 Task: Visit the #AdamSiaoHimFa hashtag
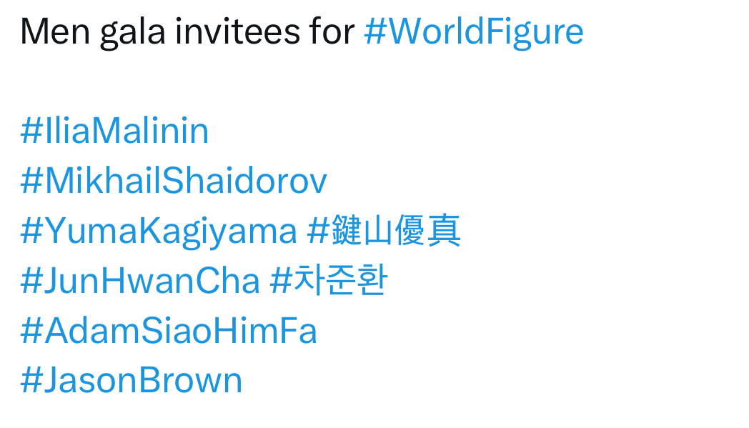click(169, 332)
